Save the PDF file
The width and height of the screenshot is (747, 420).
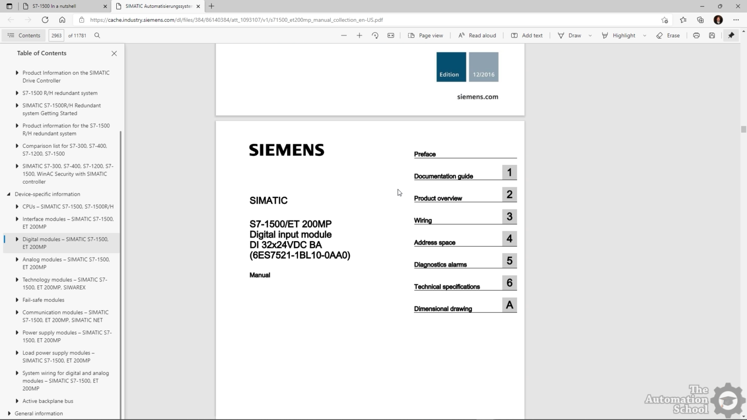coord(711,35)
